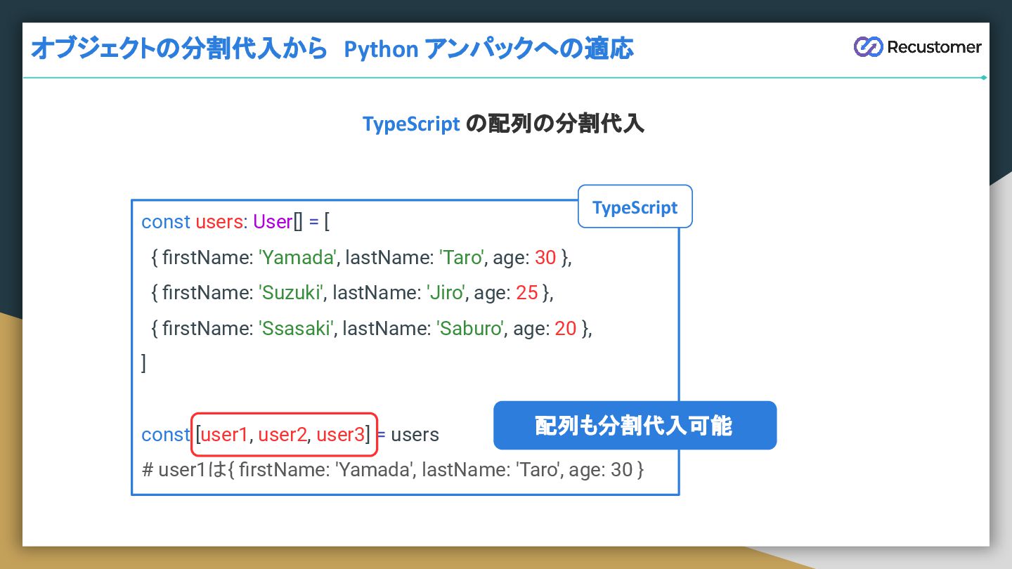
Task: Click the '[user1, user2, user3]' destructuring text
Action: (284, 435)
